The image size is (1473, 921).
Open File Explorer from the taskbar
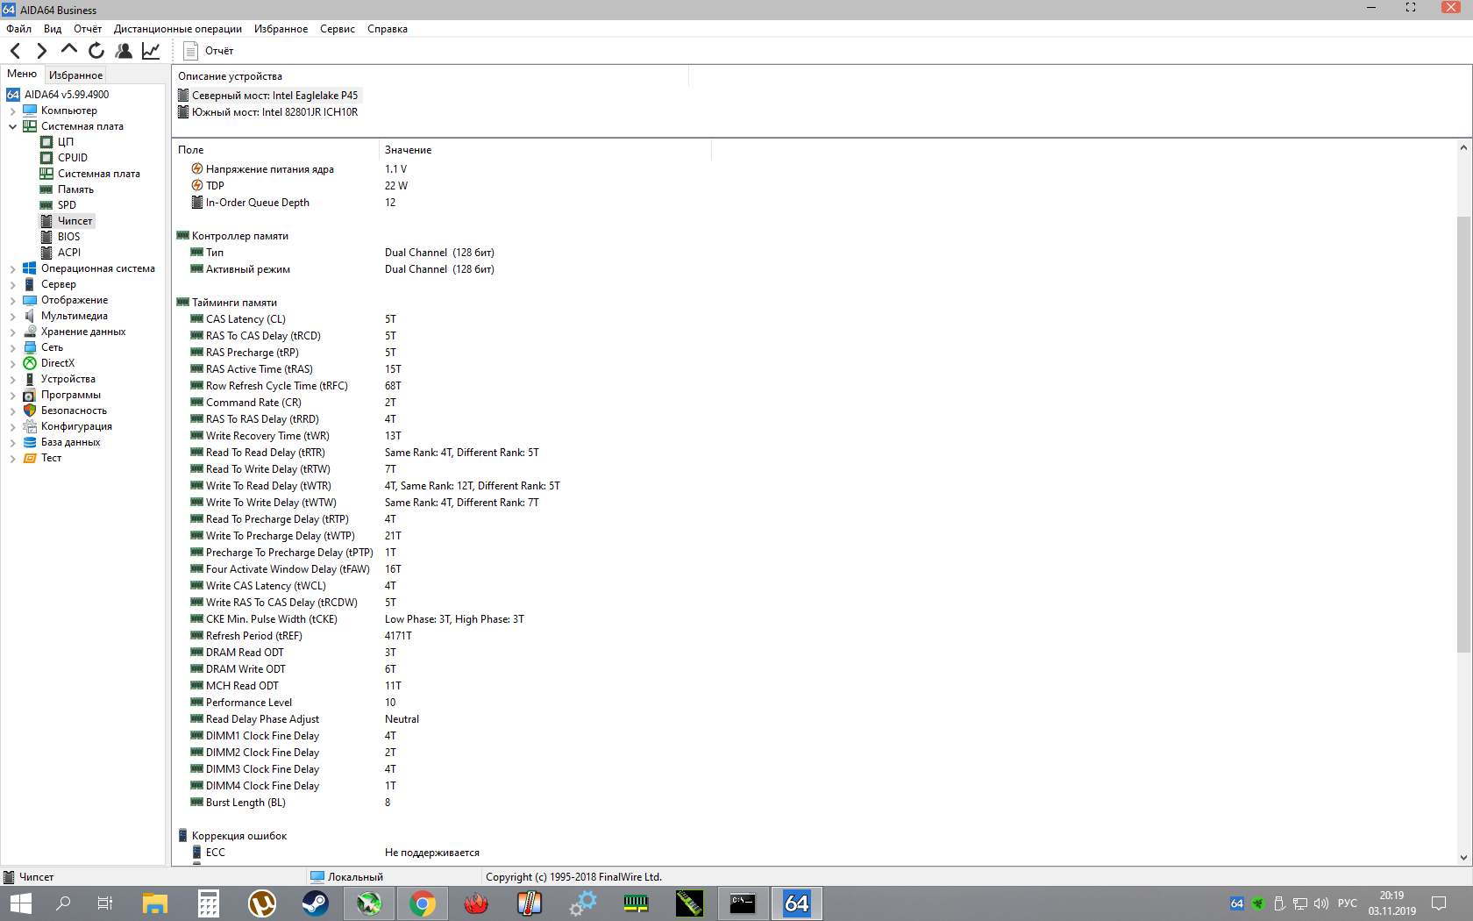click(x=155, y=903)
